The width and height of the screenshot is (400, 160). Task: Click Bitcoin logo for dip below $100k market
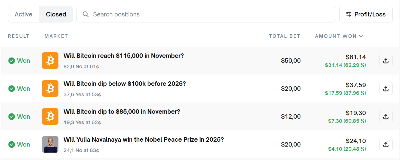[x=50, y=88]
